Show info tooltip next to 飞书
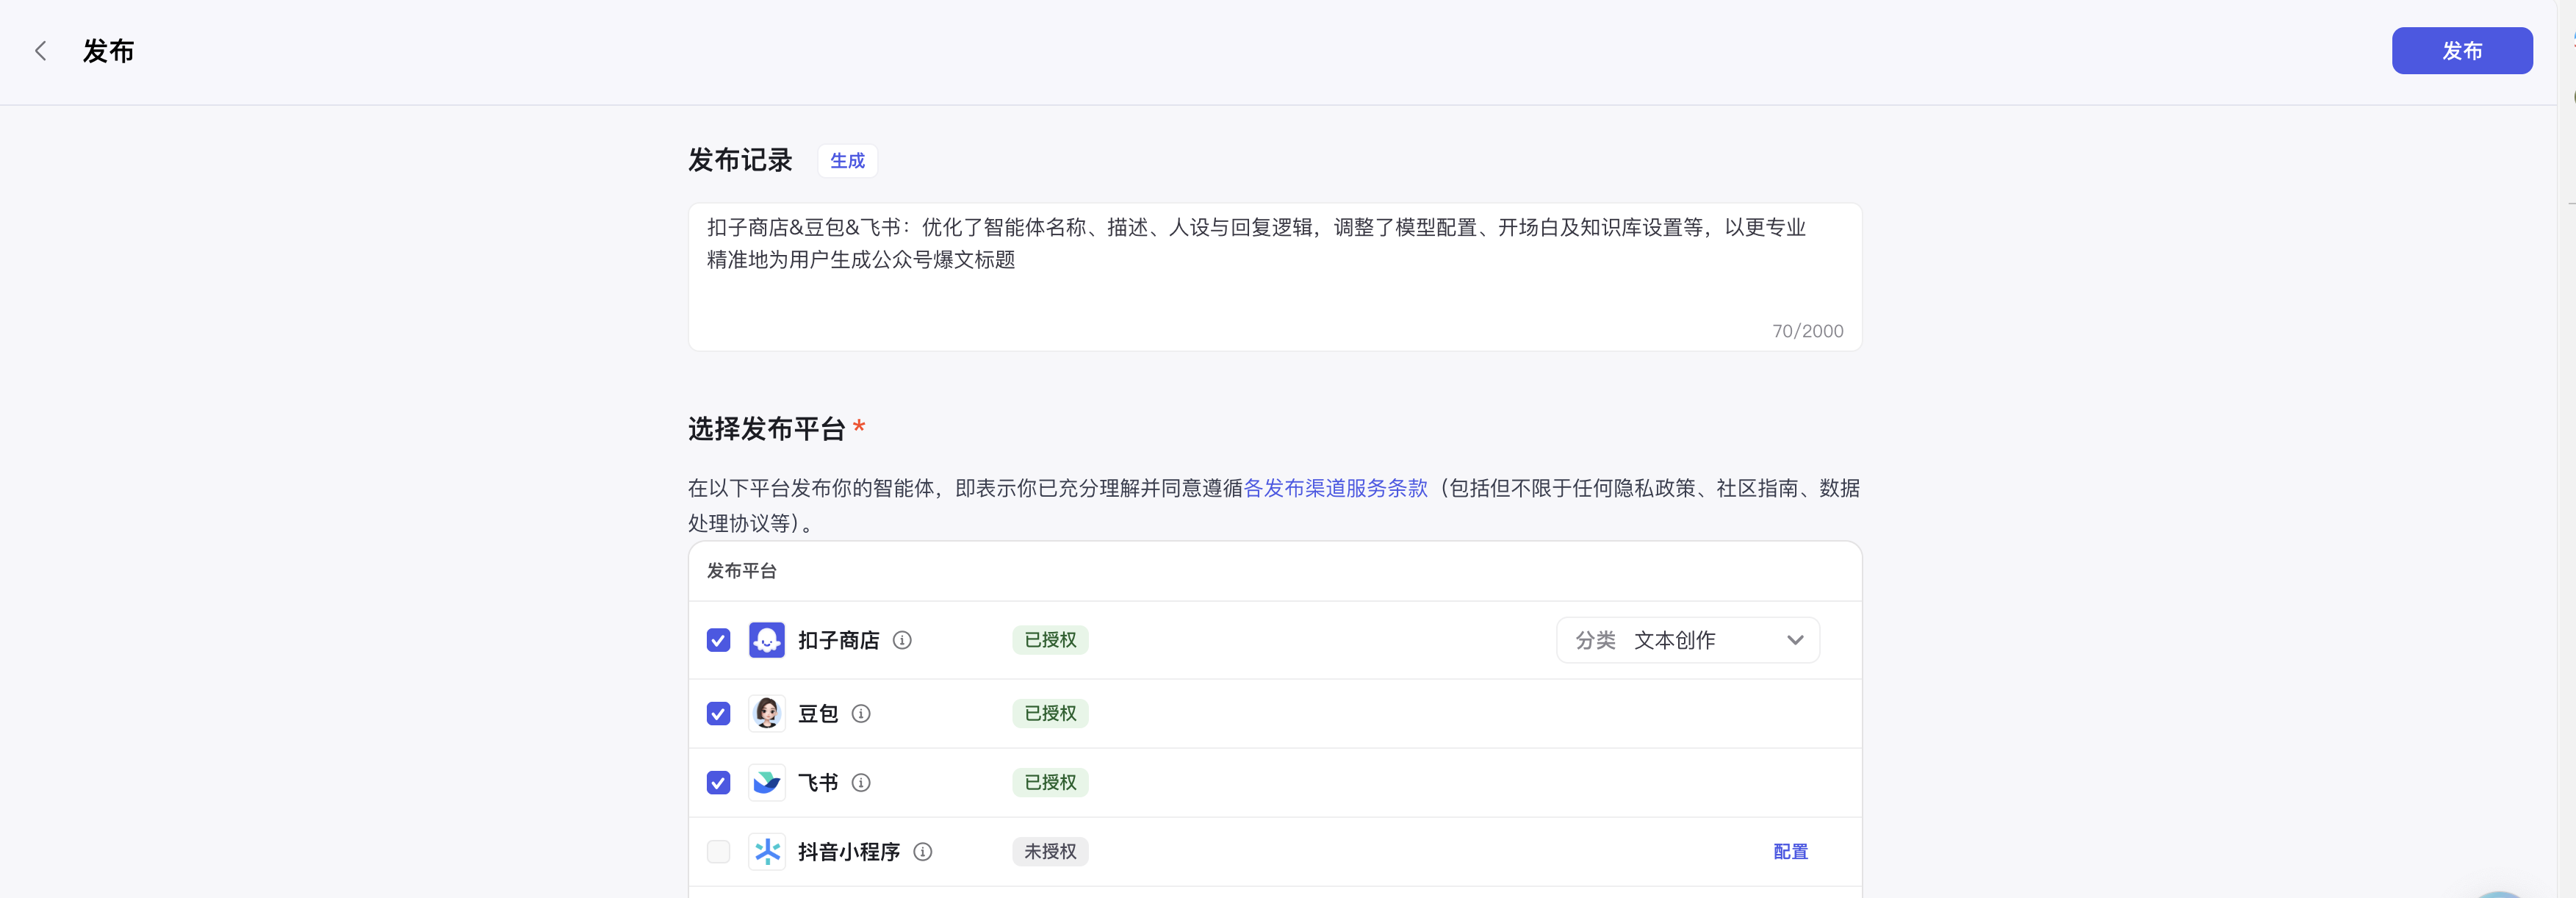The width and height of the screenshot is (2576, 898). [861, 782]
